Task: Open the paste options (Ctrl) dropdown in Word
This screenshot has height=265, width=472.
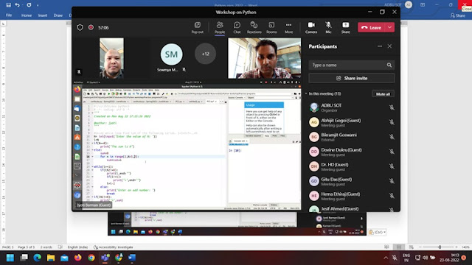Action: 377,232
